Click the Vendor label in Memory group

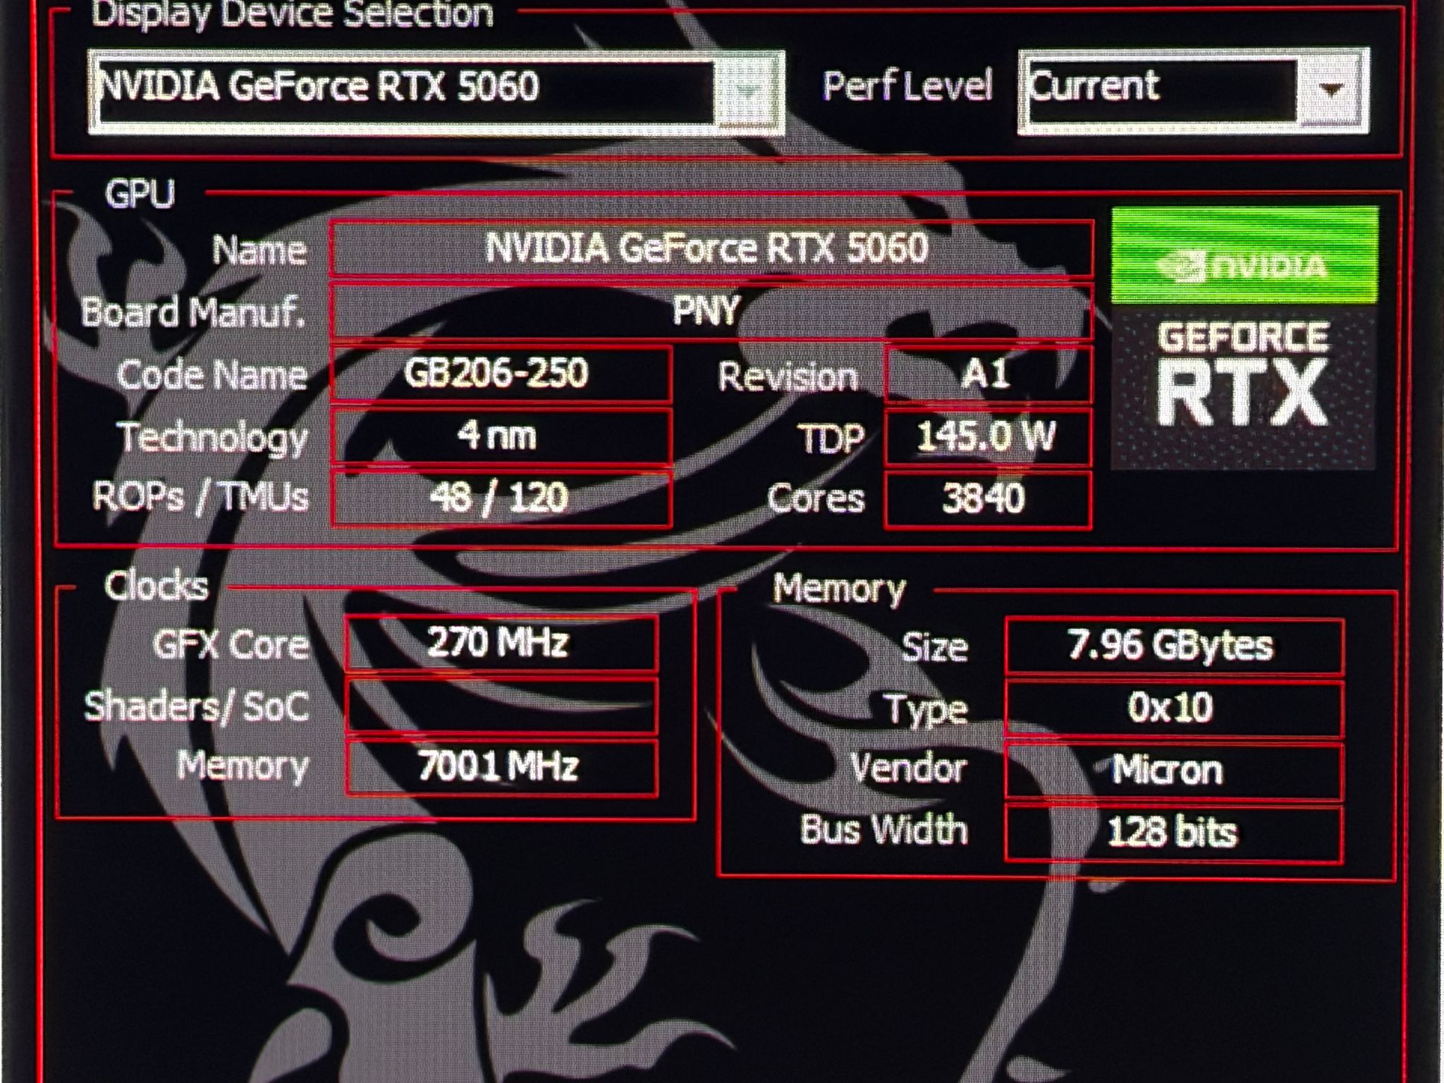point(908,768)
